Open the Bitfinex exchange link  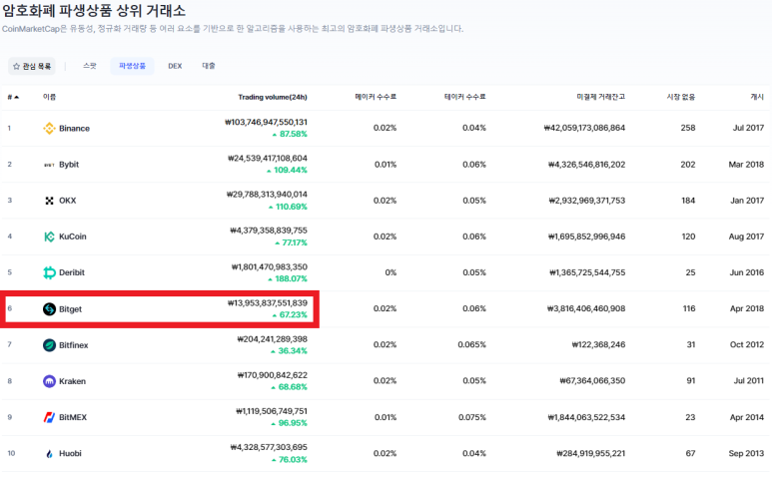coord(73,345)
